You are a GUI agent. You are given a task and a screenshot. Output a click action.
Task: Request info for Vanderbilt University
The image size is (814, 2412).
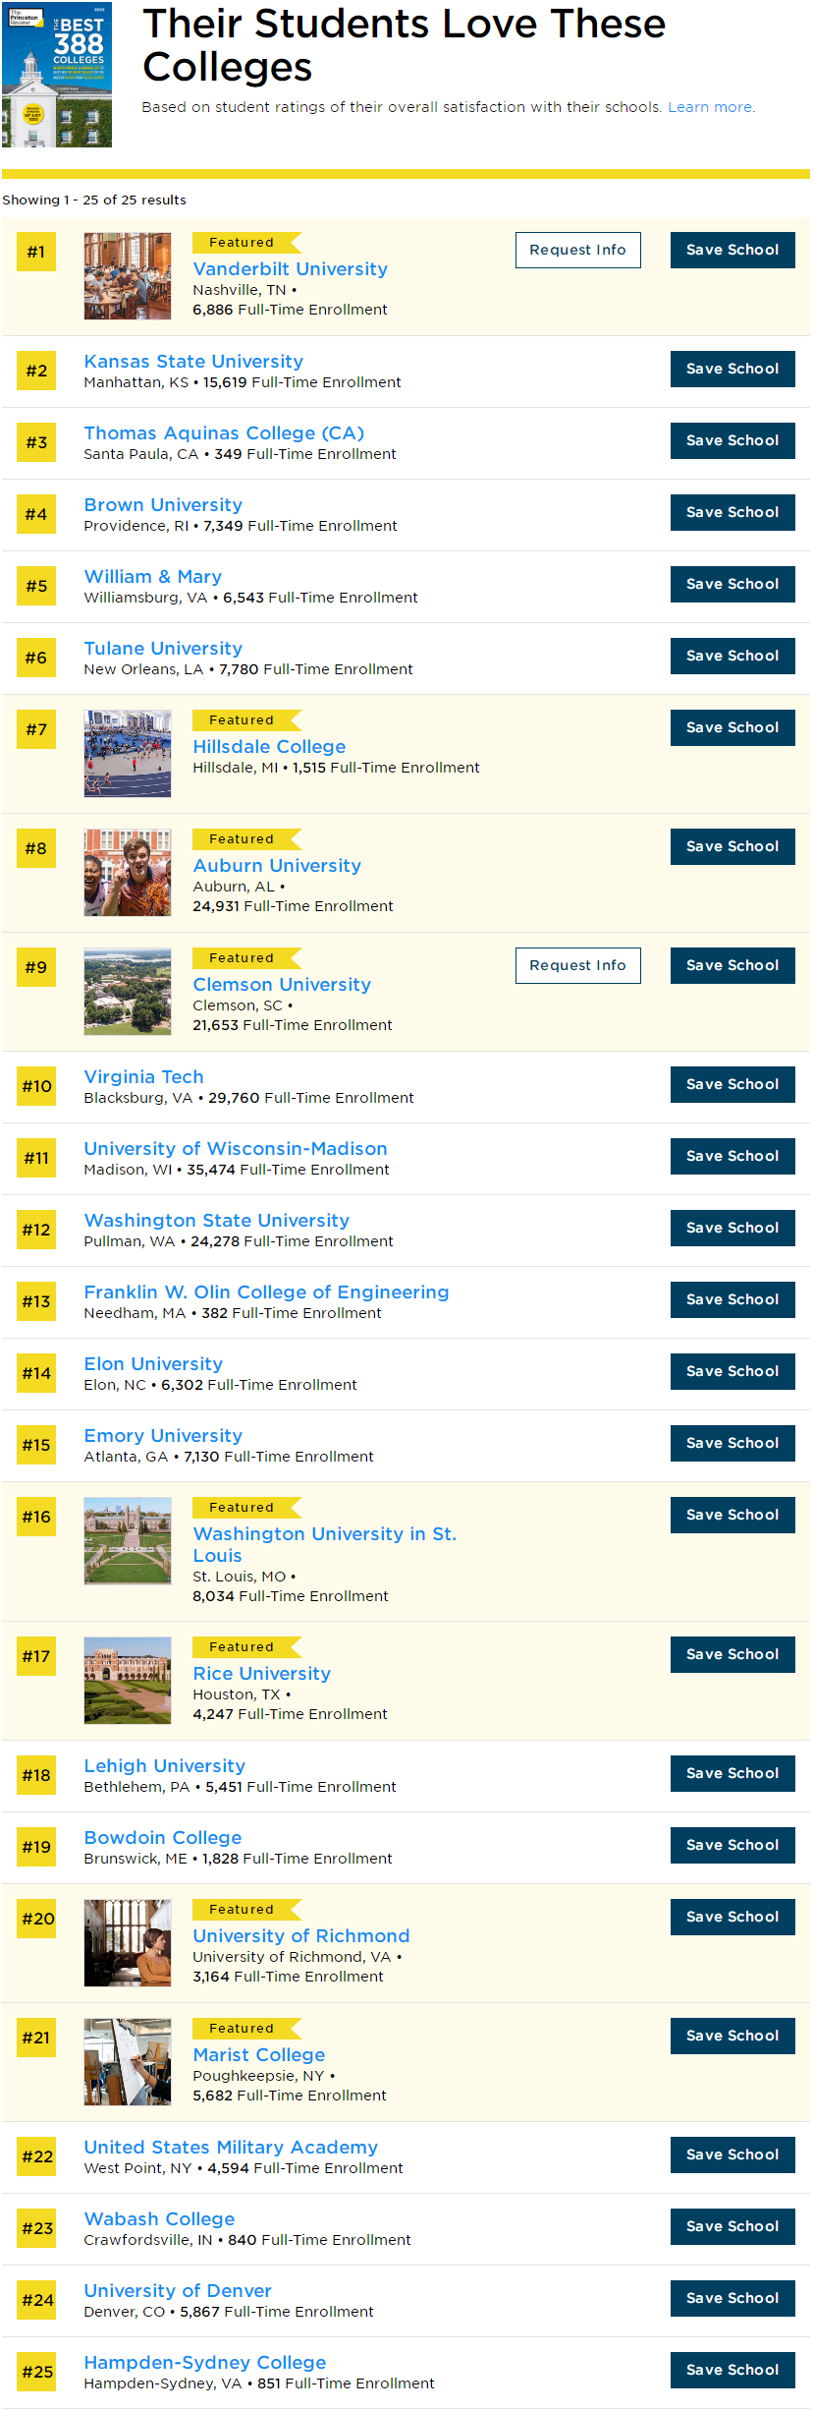tap(577, 250)
